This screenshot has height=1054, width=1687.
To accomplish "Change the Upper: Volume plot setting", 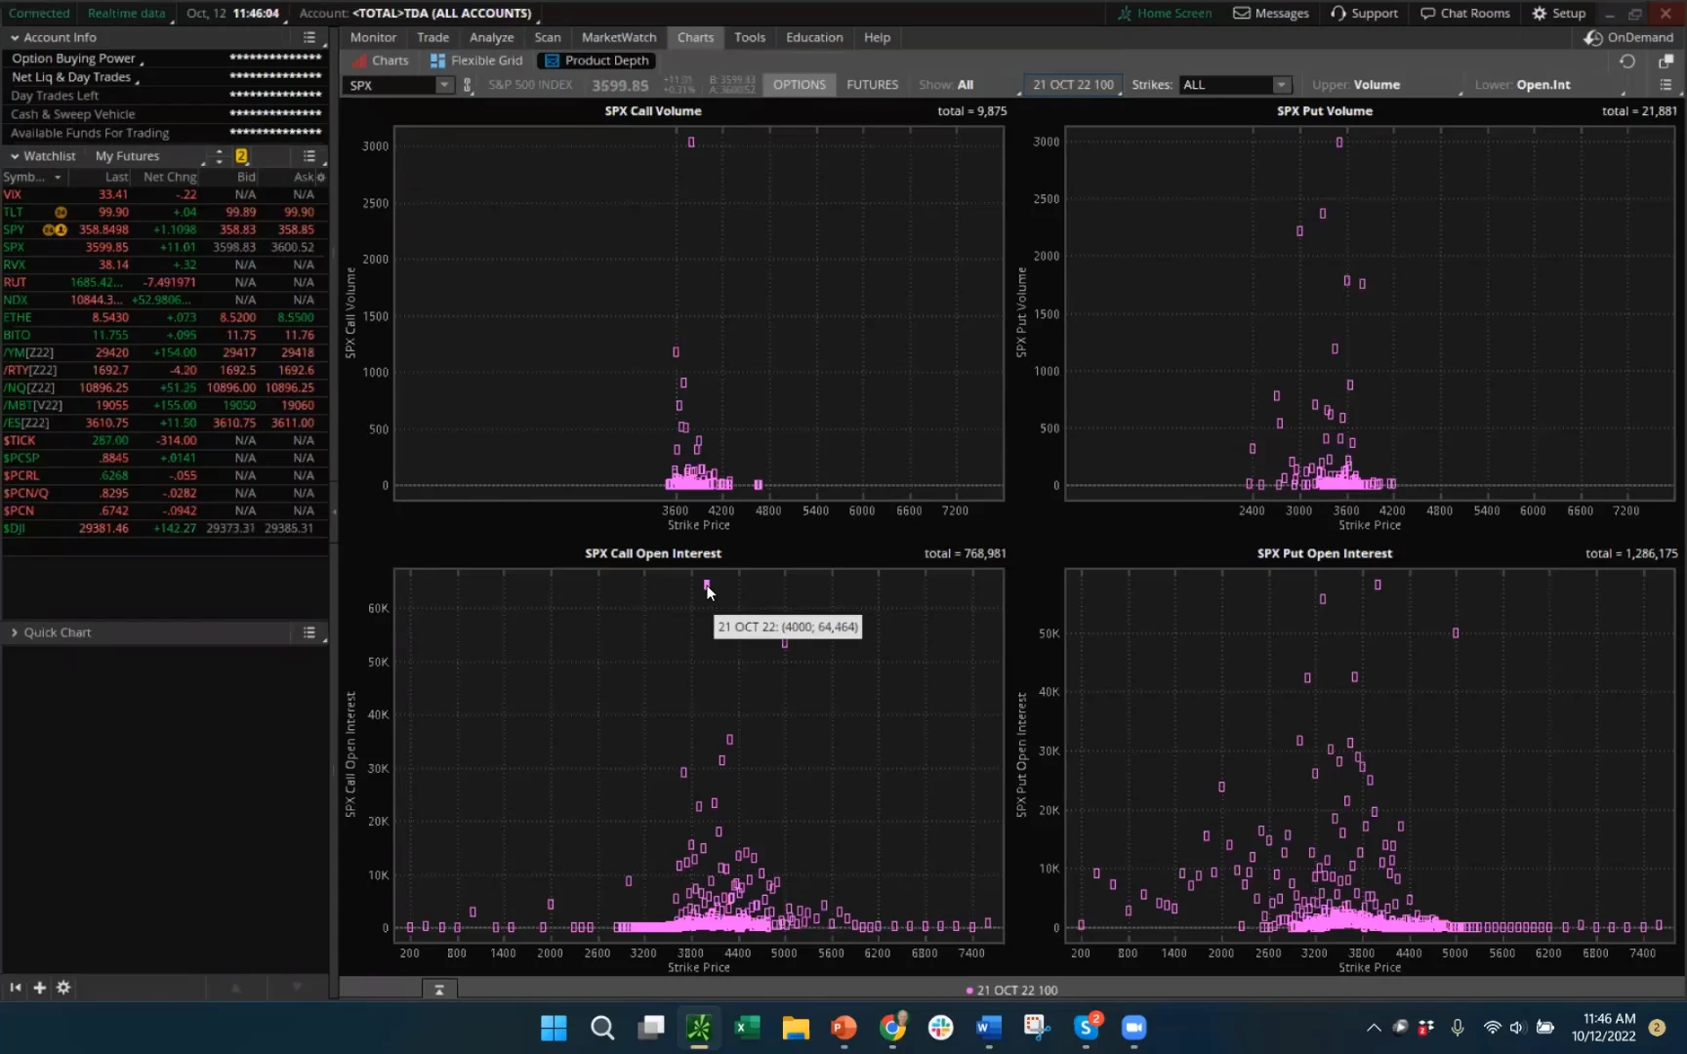I will [x=1356, y=85].
